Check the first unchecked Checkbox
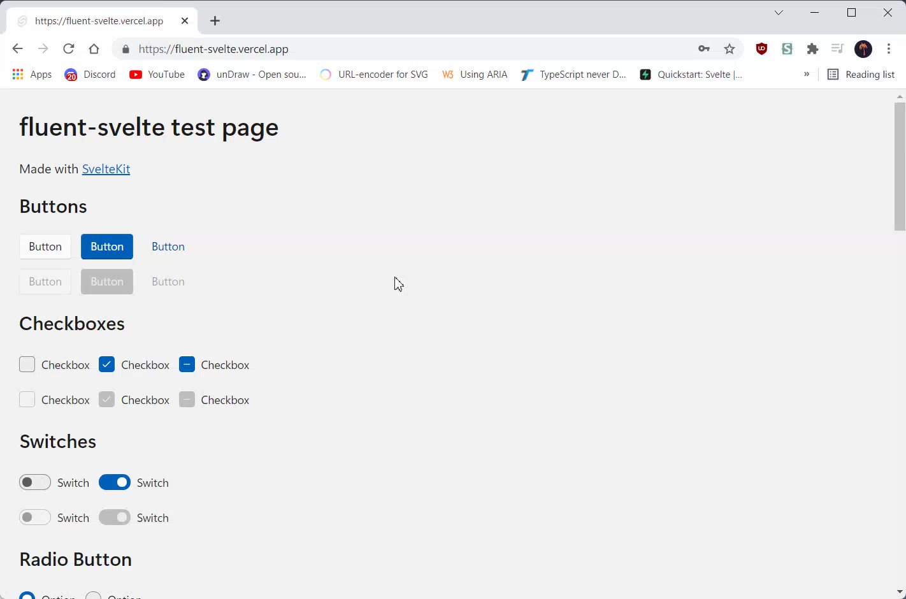 click(27, 364)
